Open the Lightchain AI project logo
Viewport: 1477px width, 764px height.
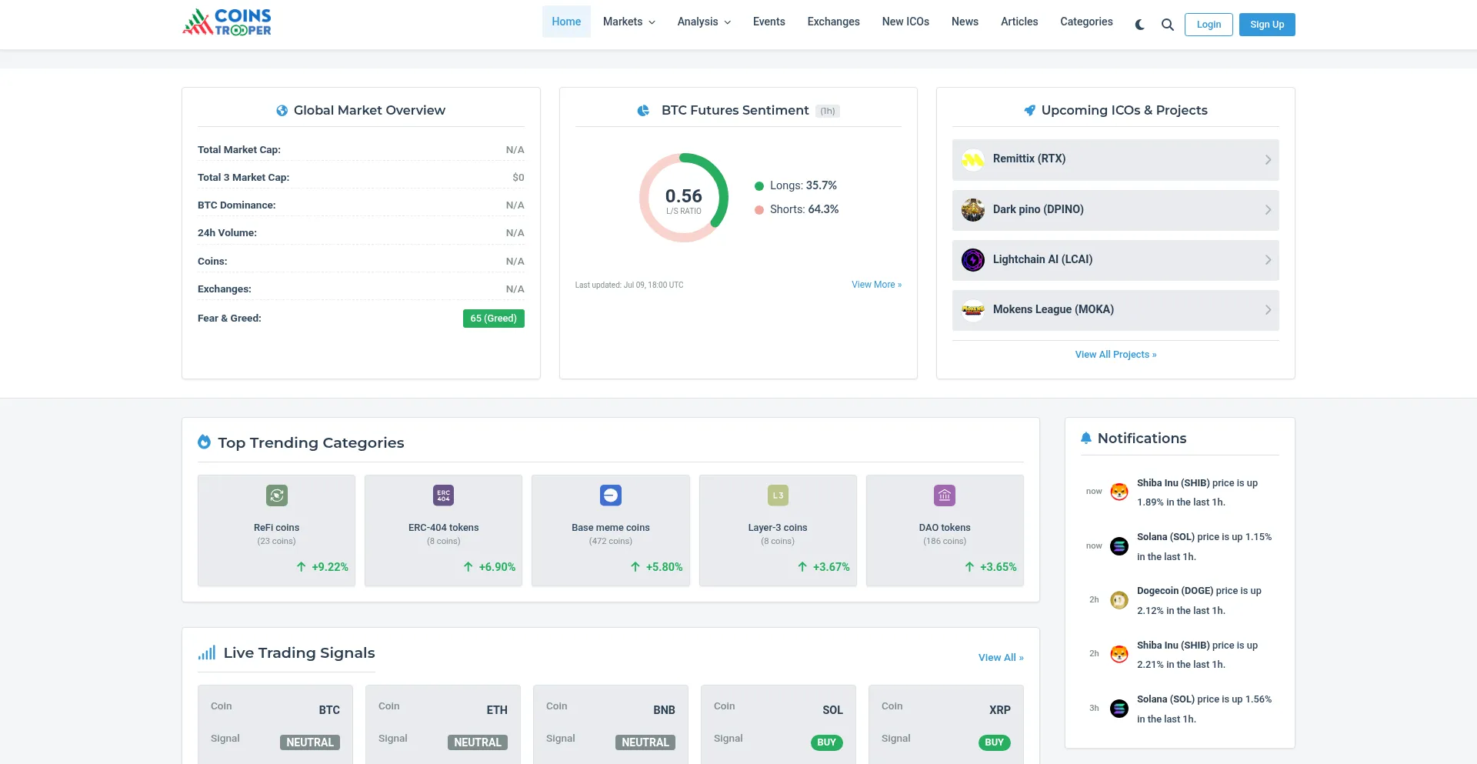click(x=973, y=260)
